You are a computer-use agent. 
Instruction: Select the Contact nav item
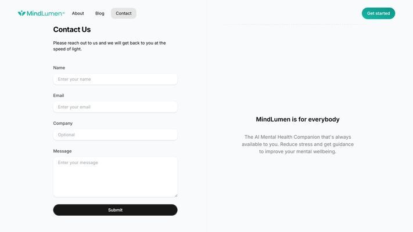click(x=124, y=13)
